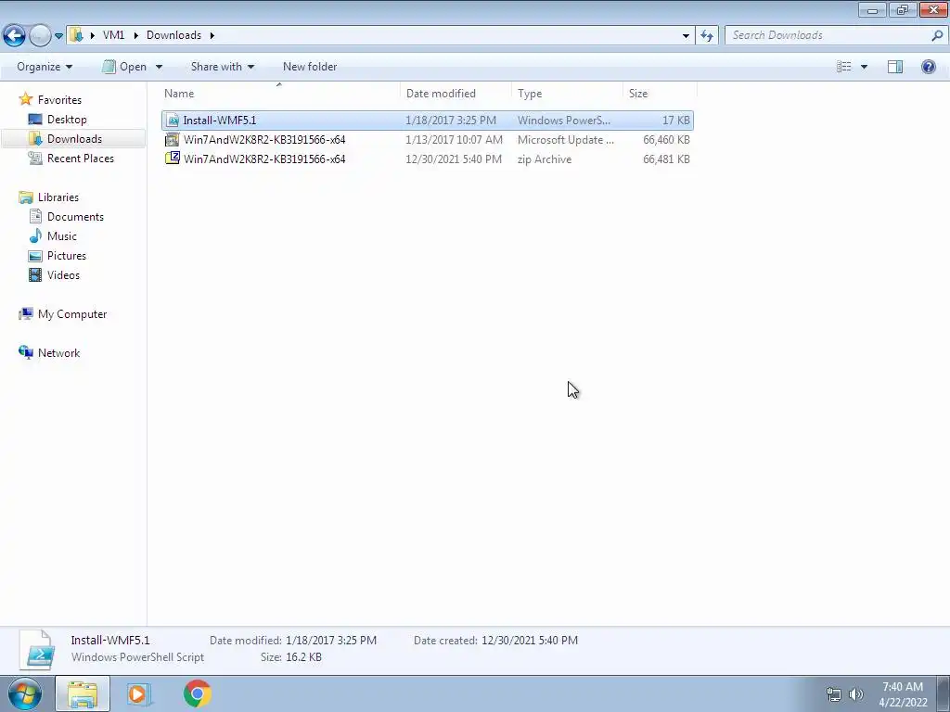Select Libraries in navigation pane
The width and height of the screenshot is (950, 712).
tap(58, 197)
